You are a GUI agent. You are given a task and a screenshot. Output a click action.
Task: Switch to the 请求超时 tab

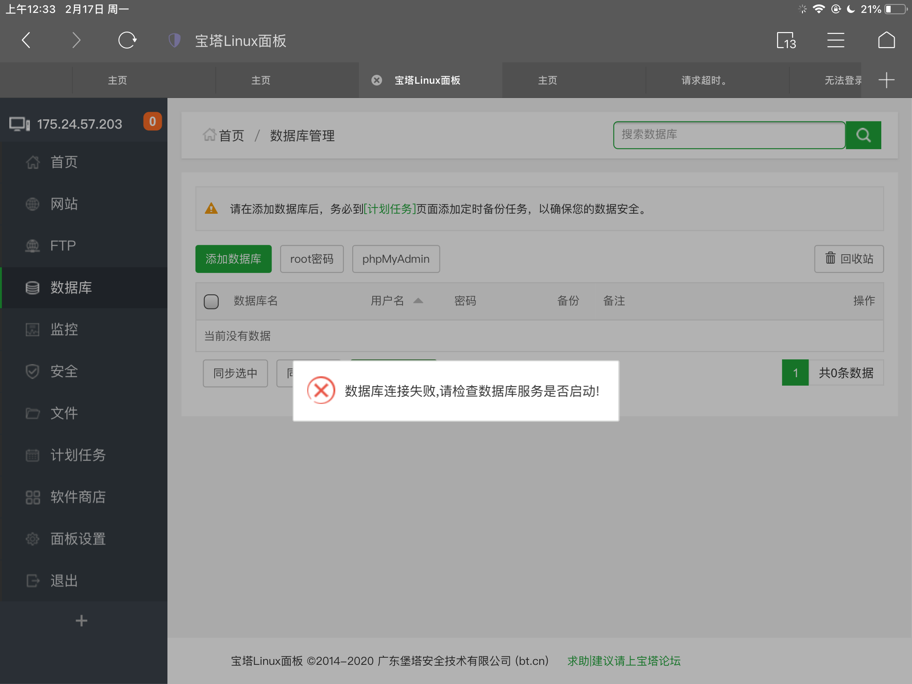coord(704,80)
